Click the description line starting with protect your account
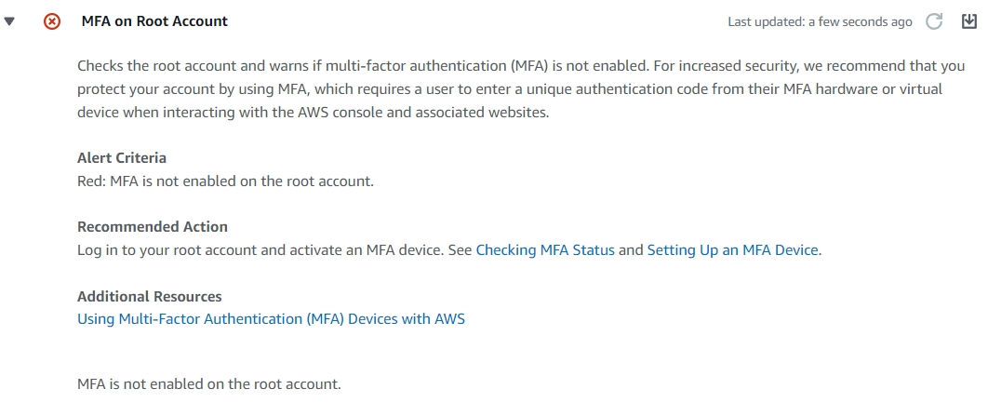This screenshot has height=416, width=988. [x=510, y=88]
